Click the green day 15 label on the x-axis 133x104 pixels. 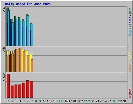pos(62,101)
